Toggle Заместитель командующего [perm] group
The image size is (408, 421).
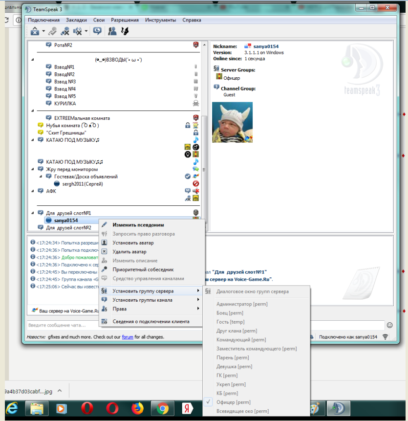tap(257, 349)
